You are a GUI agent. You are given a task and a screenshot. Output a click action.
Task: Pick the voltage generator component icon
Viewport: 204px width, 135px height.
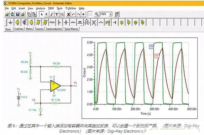coord(31,22)
